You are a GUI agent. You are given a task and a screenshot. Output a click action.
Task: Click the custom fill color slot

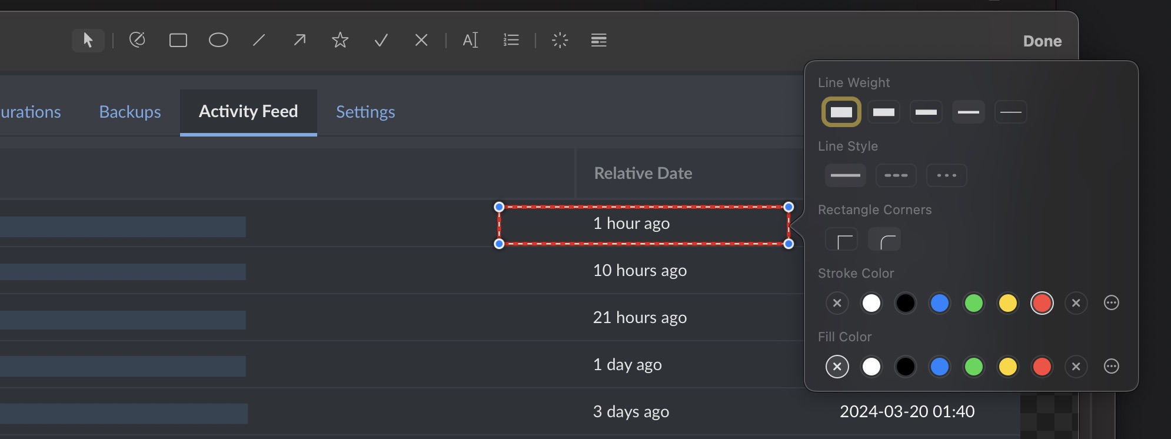tap(1076, 367)
